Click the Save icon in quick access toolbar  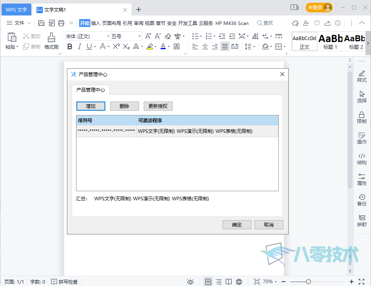(42, 23)
